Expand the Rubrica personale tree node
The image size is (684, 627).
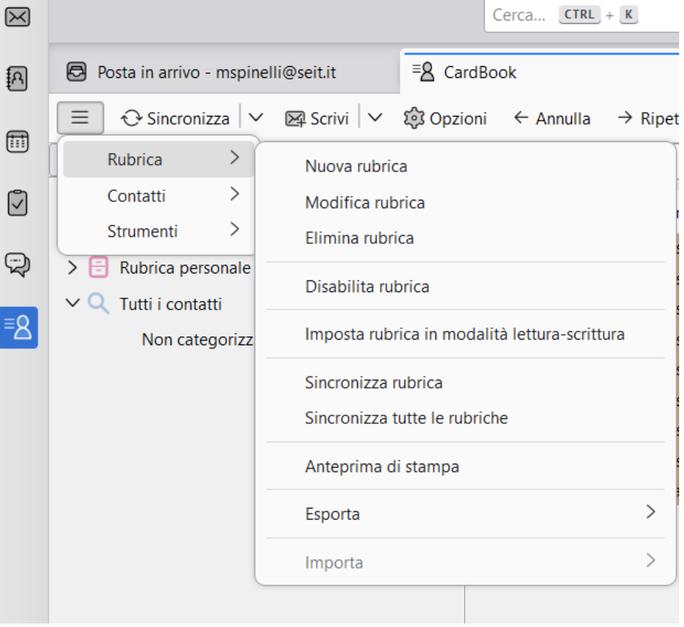pos(72,267)
